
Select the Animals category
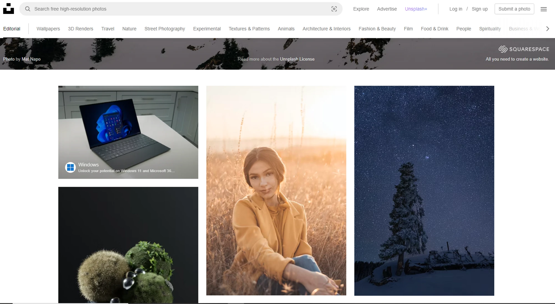coord(286,29)
